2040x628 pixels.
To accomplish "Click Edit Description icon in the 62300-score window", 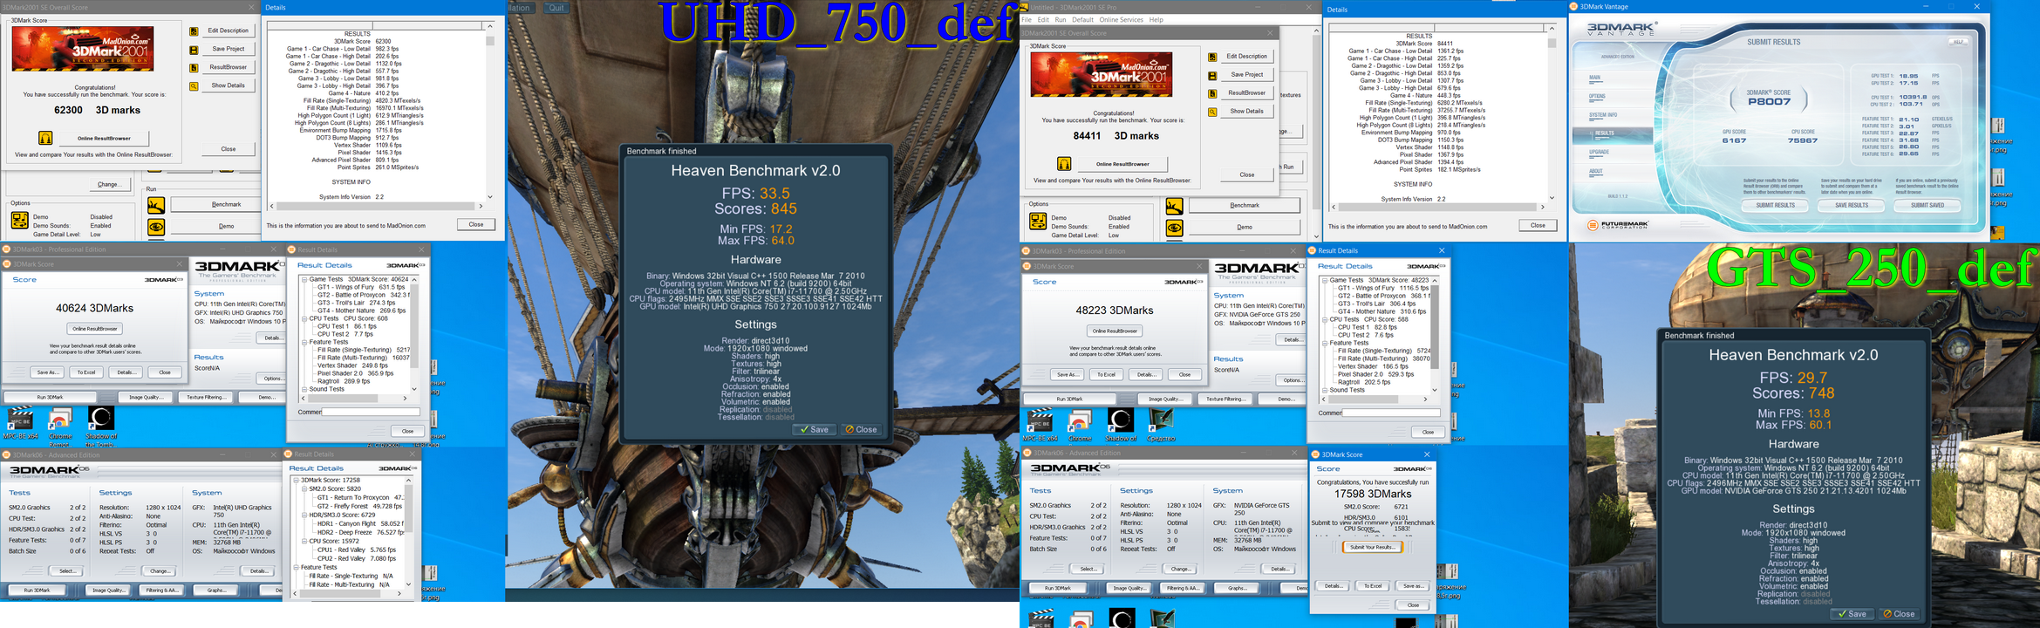I will point(194,31).
